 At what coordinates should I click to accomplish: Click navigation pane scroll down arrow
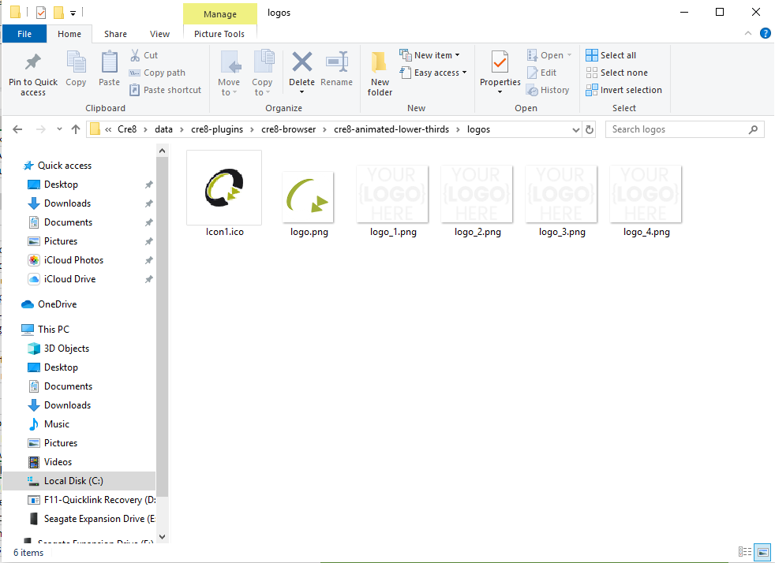click(162, 537)
